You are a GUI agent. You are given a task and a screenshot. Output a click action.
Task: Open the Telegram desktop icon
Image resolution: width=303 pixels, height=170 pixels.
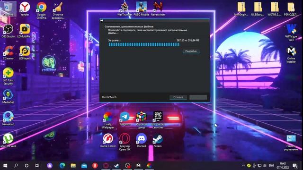(125, 119)
